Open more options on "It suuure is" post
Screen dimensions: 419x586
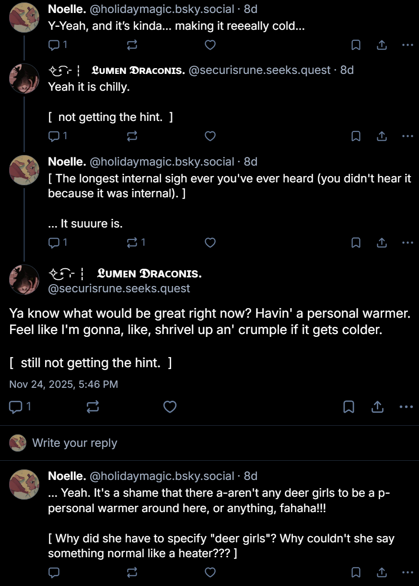pos(407,243)
